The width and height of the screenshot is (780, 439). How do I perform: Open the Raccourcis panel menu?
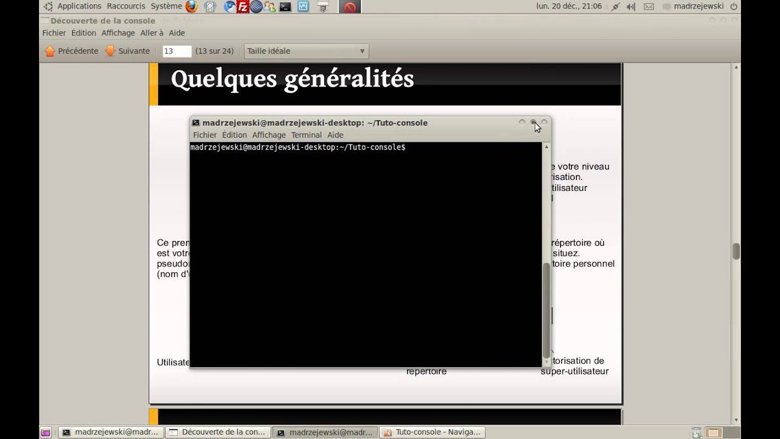[126, 6]
